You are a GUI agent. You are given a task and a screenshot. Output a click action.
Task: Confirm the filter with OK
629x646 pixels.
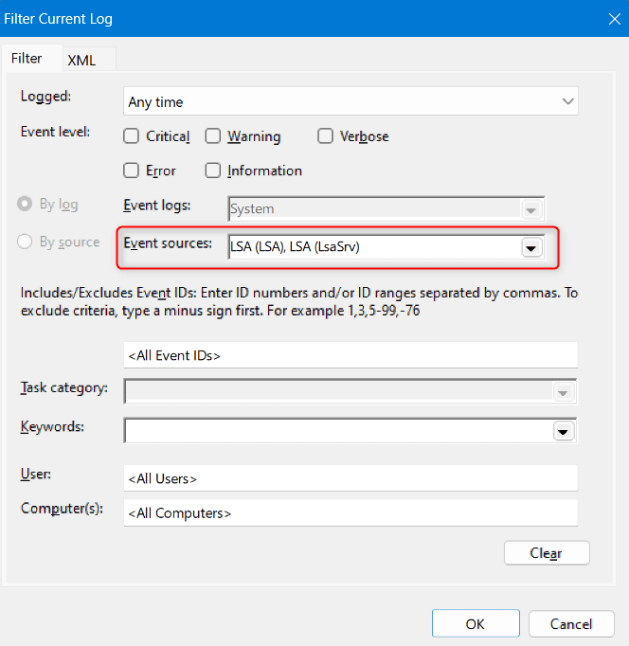(x=476, y=624)
